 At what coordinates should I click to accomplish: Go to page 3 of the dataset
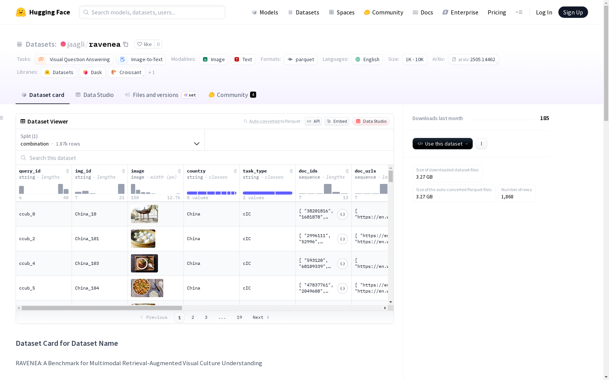pyautogui.click(x=206, y=317)
